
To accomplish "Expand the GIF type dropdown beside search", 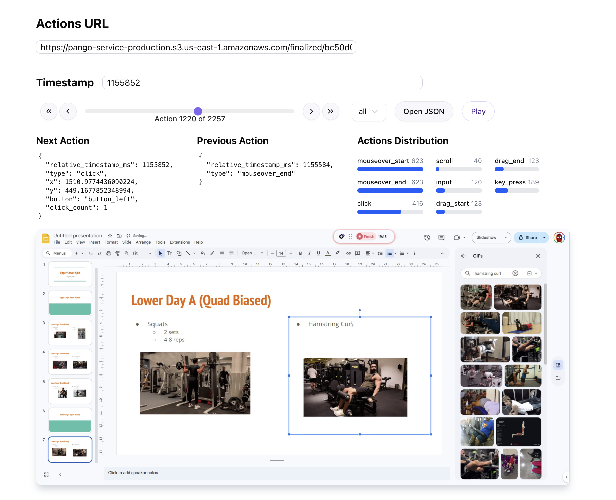I will 532,273.
